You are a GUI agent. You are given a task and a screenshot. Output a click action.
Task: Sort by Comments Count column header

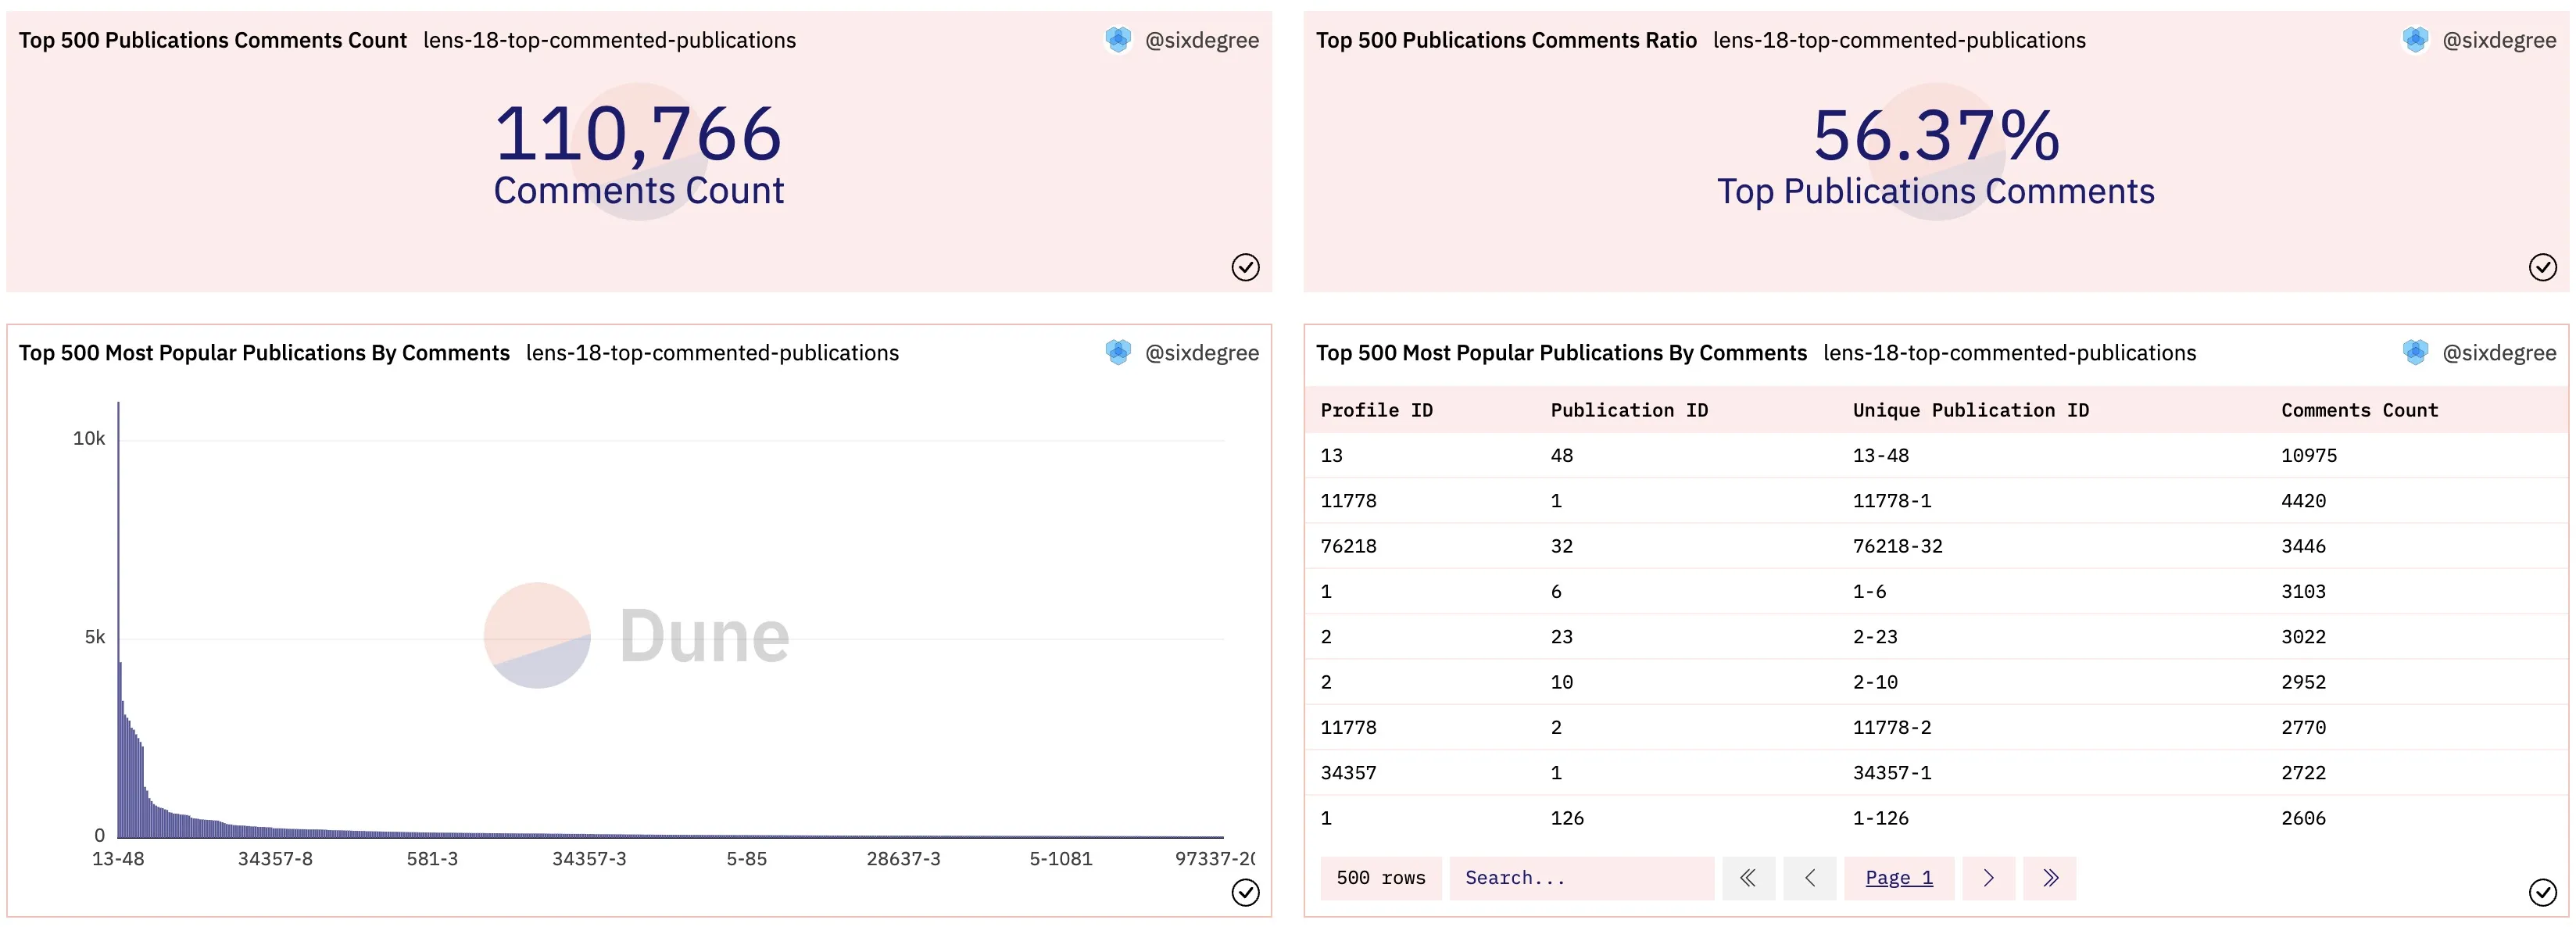[2359, 410]
